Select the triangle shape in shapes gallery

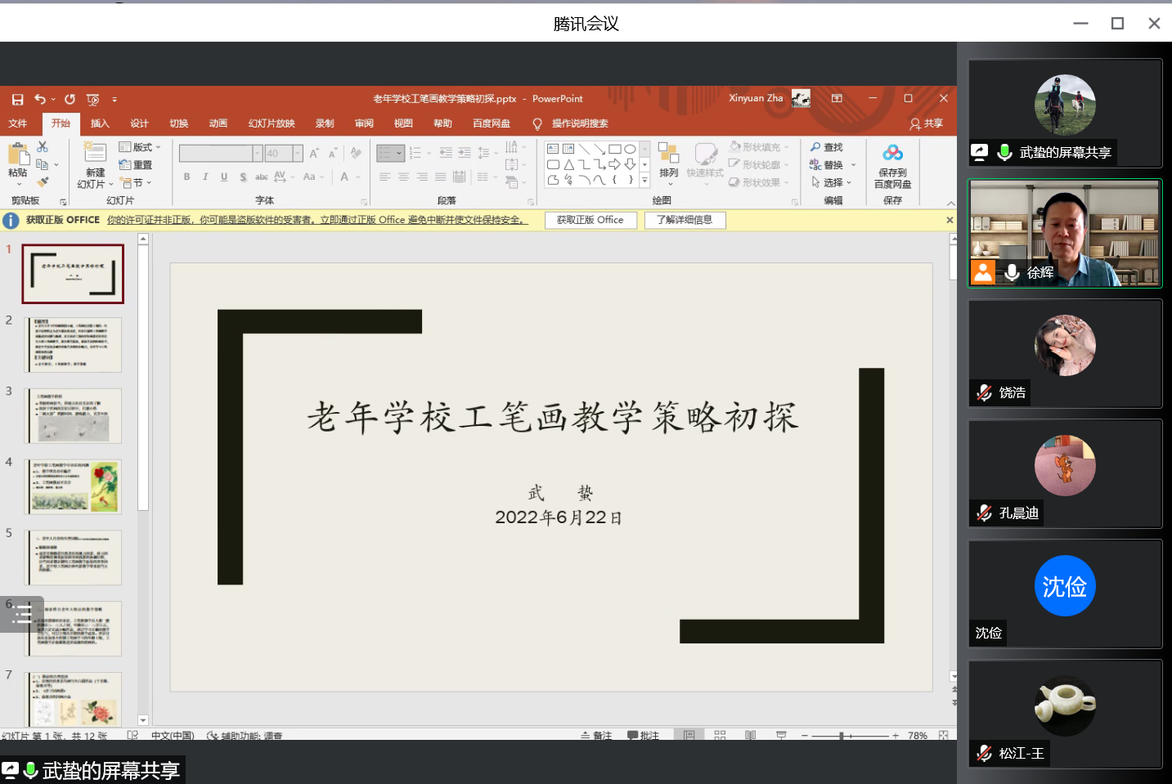point(568,164)
